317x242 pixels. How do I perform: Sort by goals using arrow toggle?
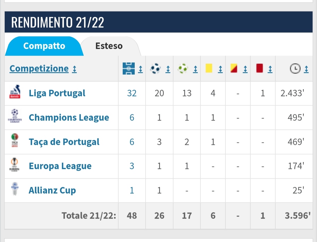pos(168,69)
